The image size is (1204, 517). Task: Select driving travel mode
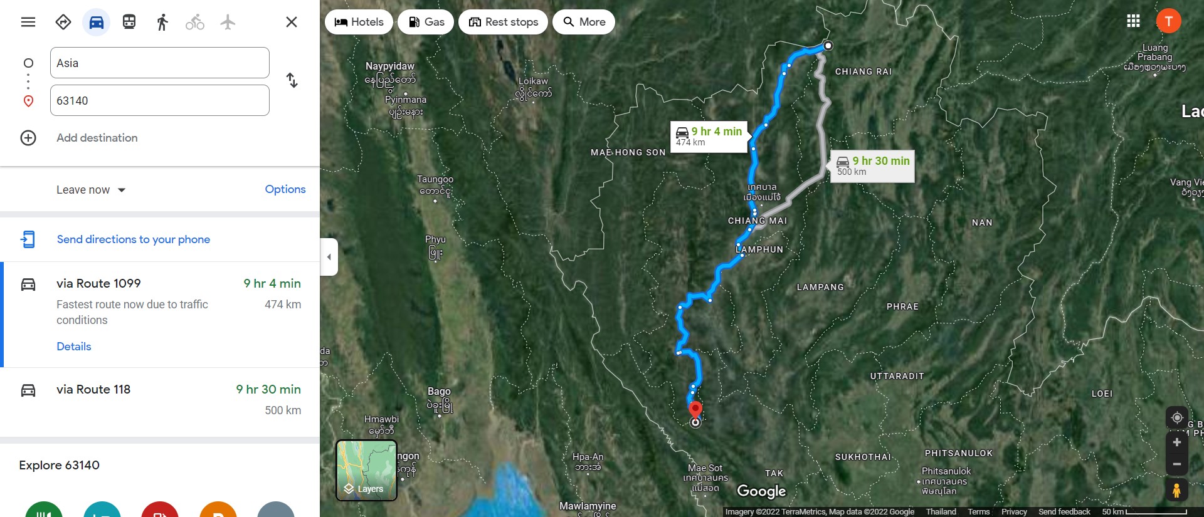click(96, 23)
